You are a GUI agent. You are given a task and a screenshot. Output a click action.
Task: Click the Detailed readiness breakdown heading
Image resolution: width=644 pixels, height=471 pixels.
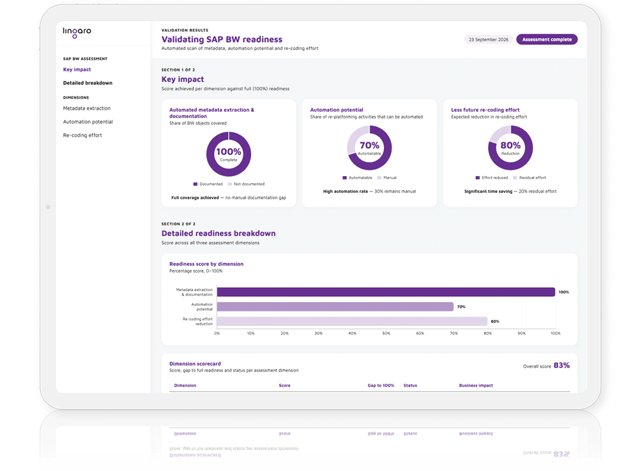218,234
